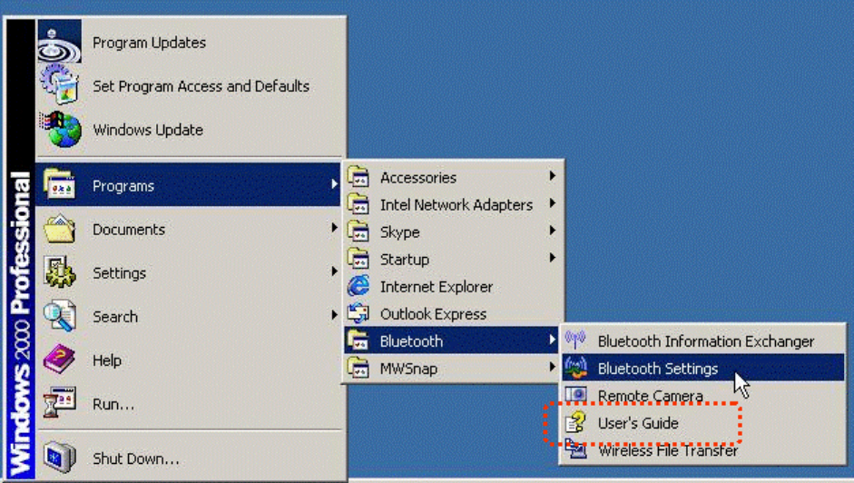Click the Documents folder icon

59,229
